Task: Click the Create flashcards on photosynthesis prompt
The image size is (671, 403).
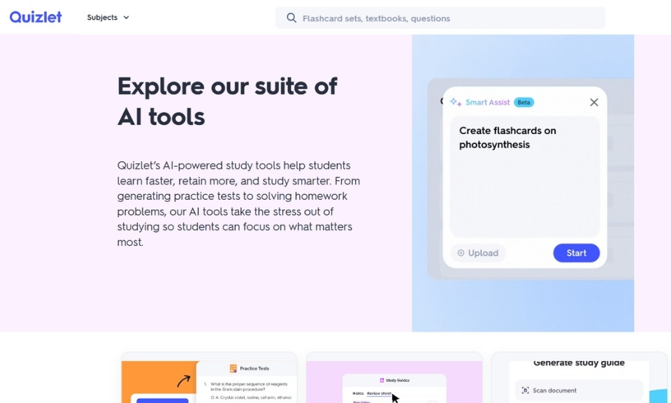Action: coord(507,138)
